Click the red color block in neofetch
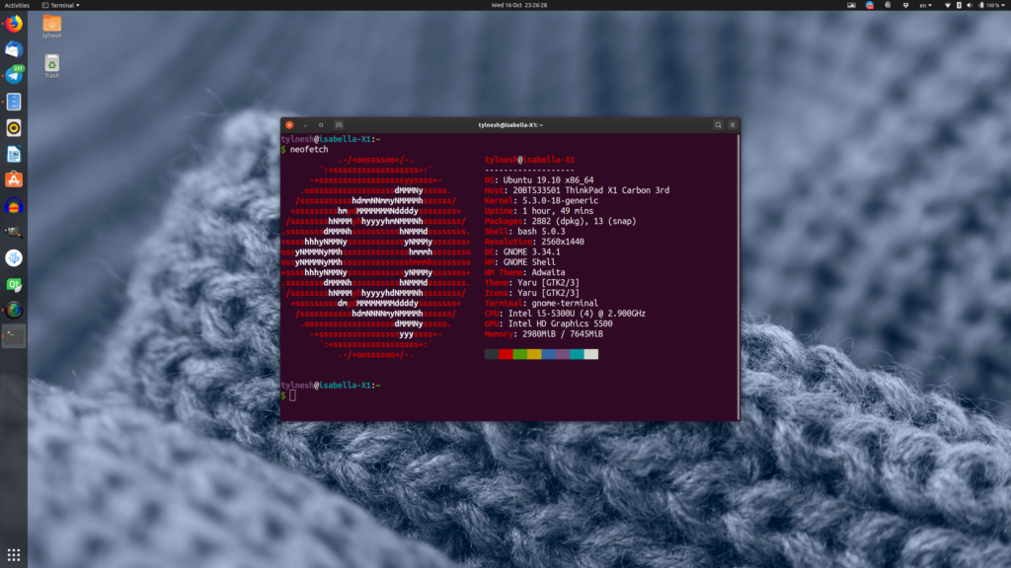The width and height of the screenshot is (1011, 568). [505, 354]
